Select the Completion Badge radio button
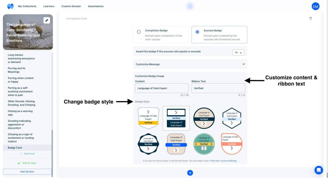The image size is (328, 178). point(139,32)
